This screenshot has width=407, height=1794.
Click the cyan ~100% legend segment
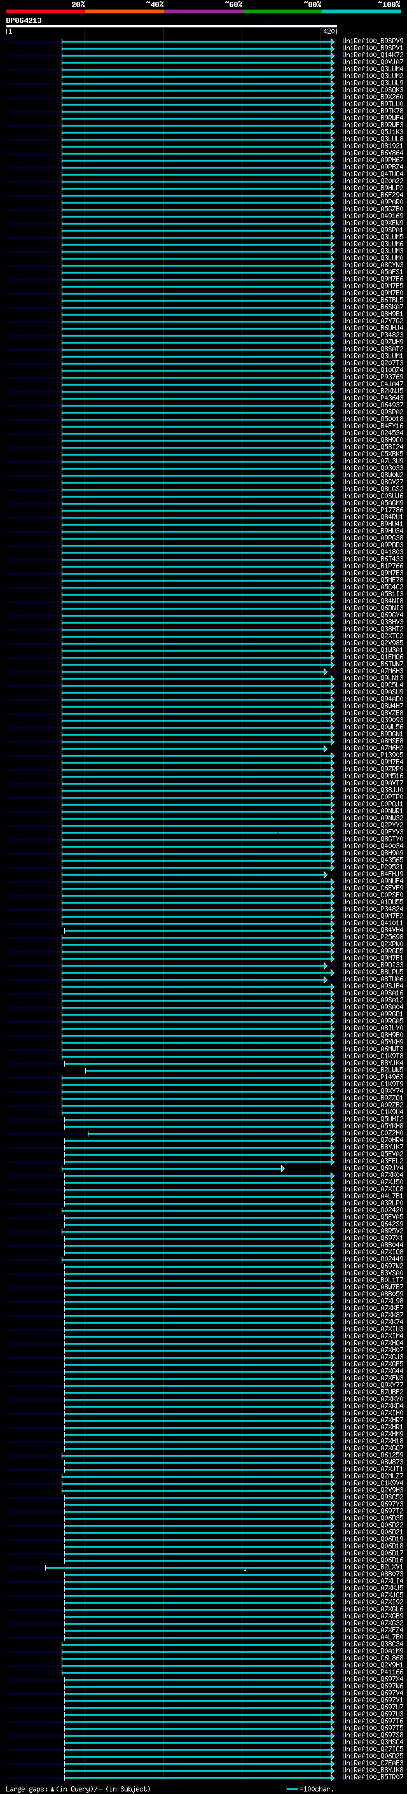pyautogui.click(x=361, y=11)
